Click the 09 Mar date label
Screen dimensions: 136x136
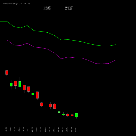[76, 129]
